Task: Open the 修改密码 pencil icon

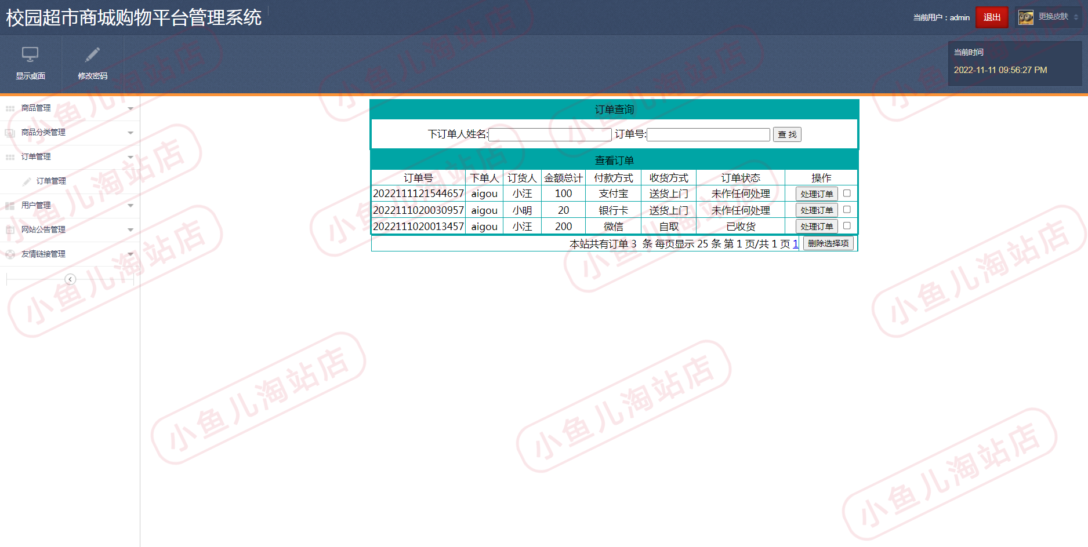Action: [92, 54]
